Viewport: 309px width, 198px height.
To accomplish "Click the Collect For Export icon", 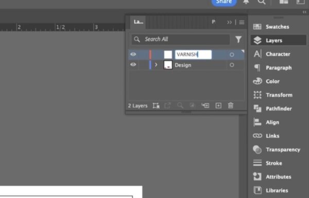I will click(x=156, y=106).
